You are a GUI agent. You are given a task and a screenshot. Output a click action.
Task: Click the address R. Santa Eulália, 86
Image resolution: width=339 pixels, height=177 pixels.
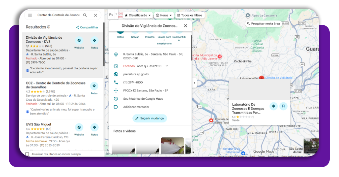point(153,56)
